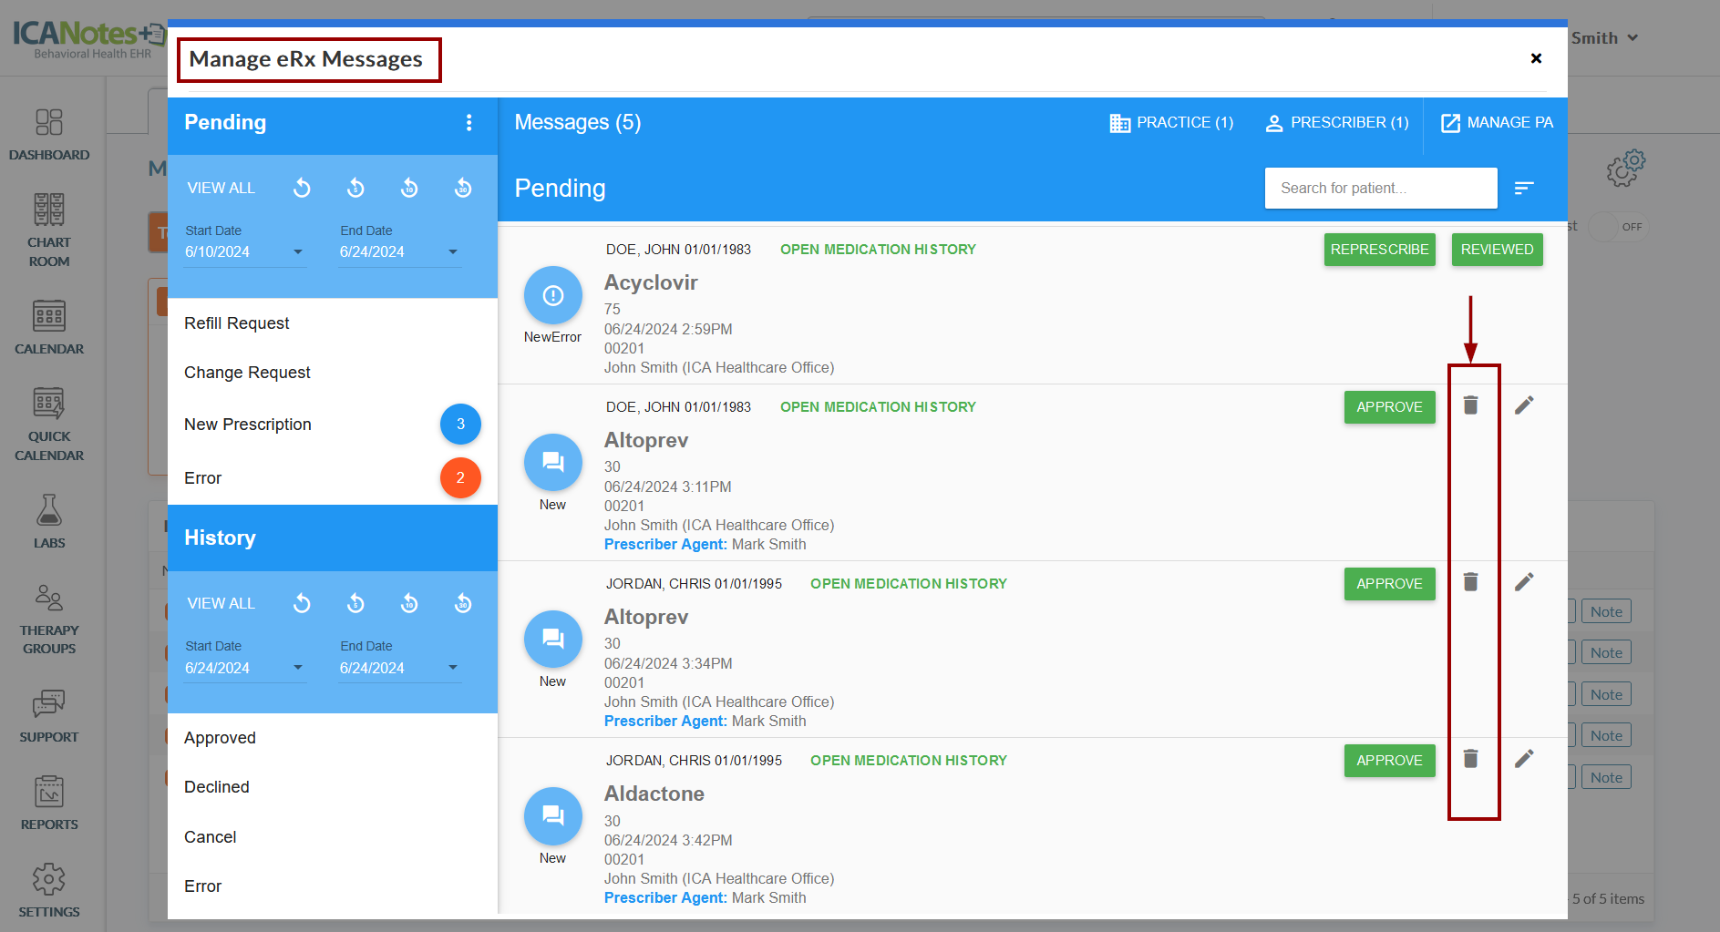Screen dimensions: 1720x932
Task: Click REPRESCRIBE for Acyclovir
Action: [1379, 250]
